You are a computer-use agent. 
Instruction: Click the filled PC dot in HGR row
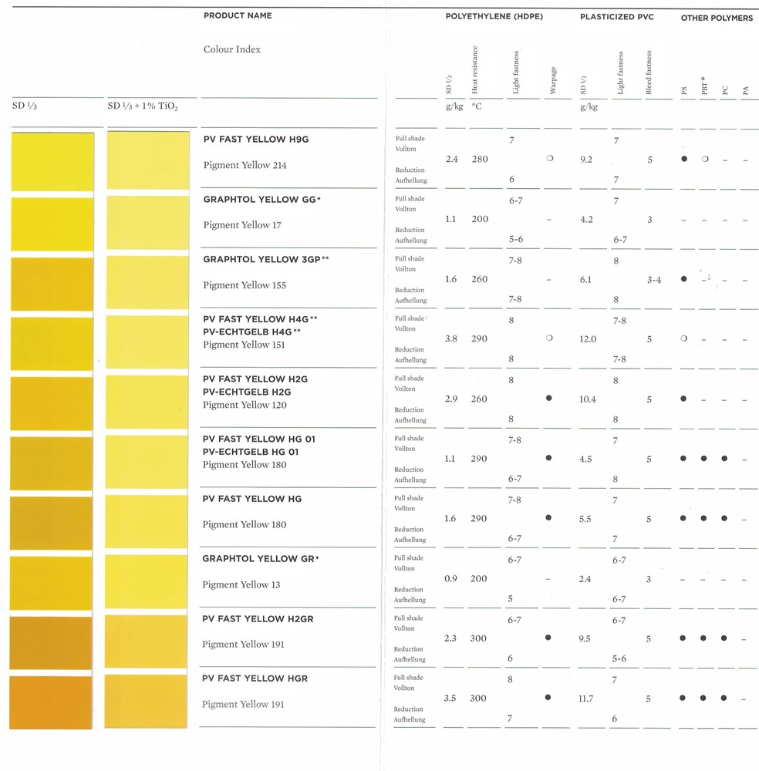point(724,698)
